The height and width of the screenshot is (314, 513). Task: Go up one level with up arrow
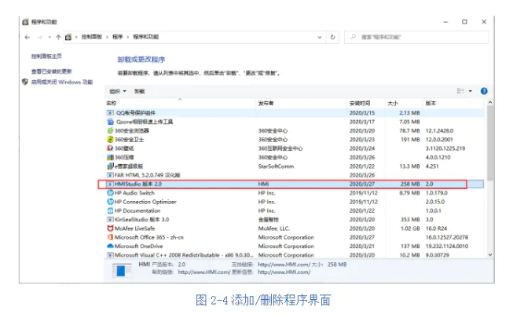pyautogui.click(x=58, y=37)
